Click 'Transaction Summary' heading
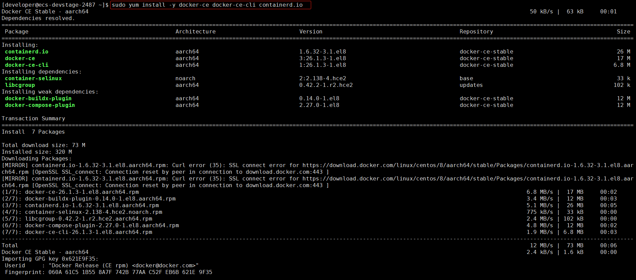 tap(33, 119)
